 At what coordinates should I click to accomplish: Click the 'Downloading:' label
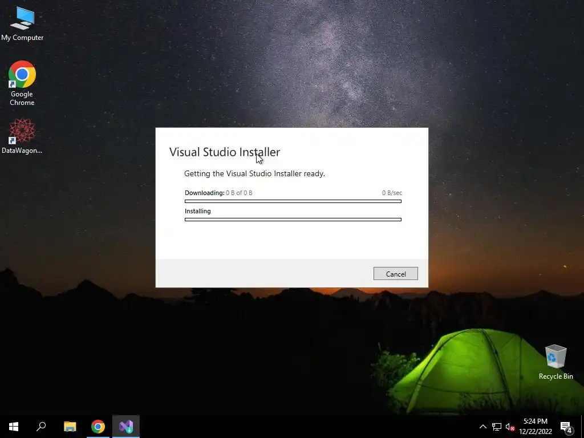(x=205, y=193)
